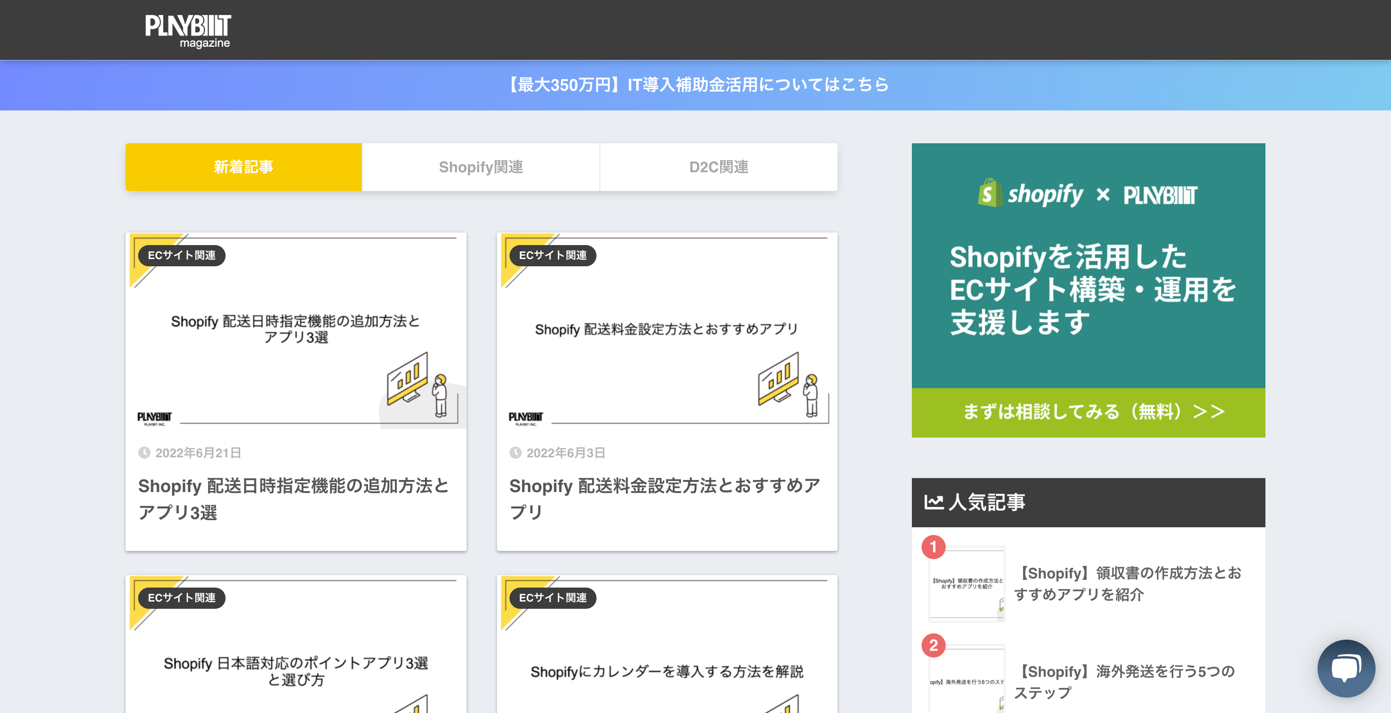Viewport: 1391px width, 713px height.
Task: Click the clock icon beside 2022年6月21日
Action: [144, 452]
